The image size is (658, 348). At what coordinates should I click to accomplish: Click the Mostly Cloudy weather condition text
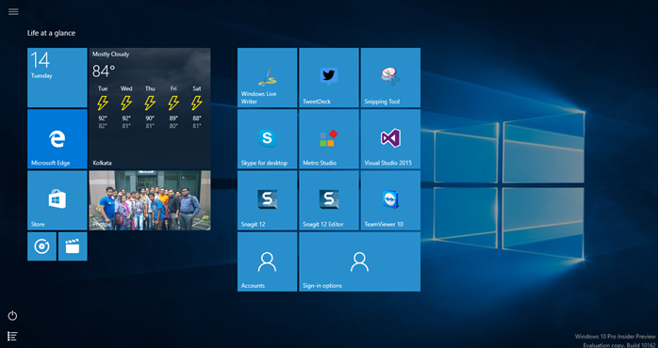click(x=111, y=54)
